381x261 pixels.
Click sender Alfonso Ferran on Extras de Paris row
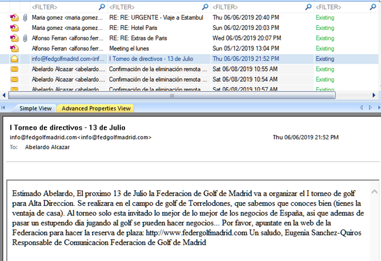pos(67,38)
